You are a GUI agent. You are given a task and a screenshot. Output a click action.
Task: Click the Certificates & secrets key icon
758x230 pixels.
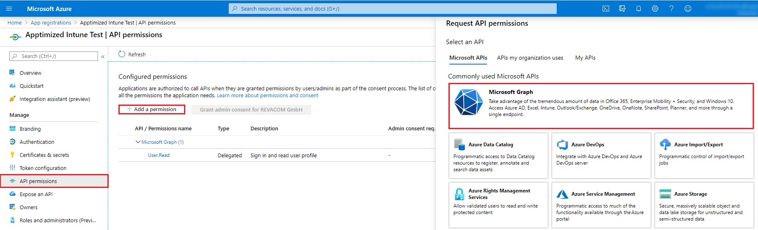[x=12, y=155]
